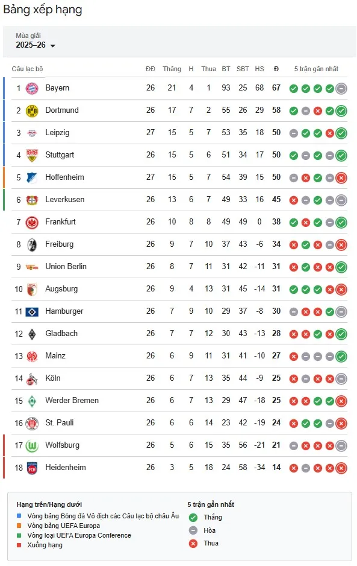Select the Mainz table row
The height and width of the screenshot is (566, 357).
point(178,355)
